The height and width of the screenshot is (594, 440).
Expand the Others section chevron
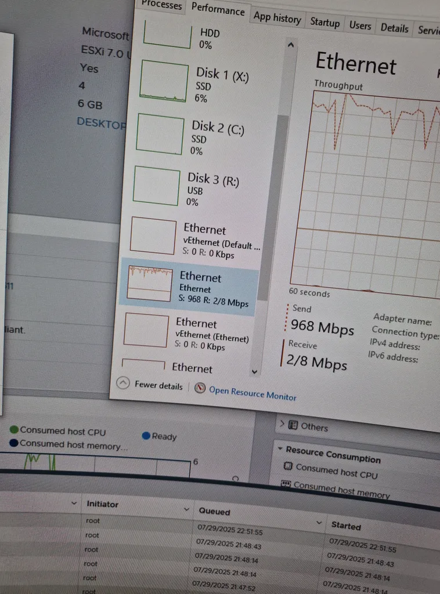click(282, 424)
